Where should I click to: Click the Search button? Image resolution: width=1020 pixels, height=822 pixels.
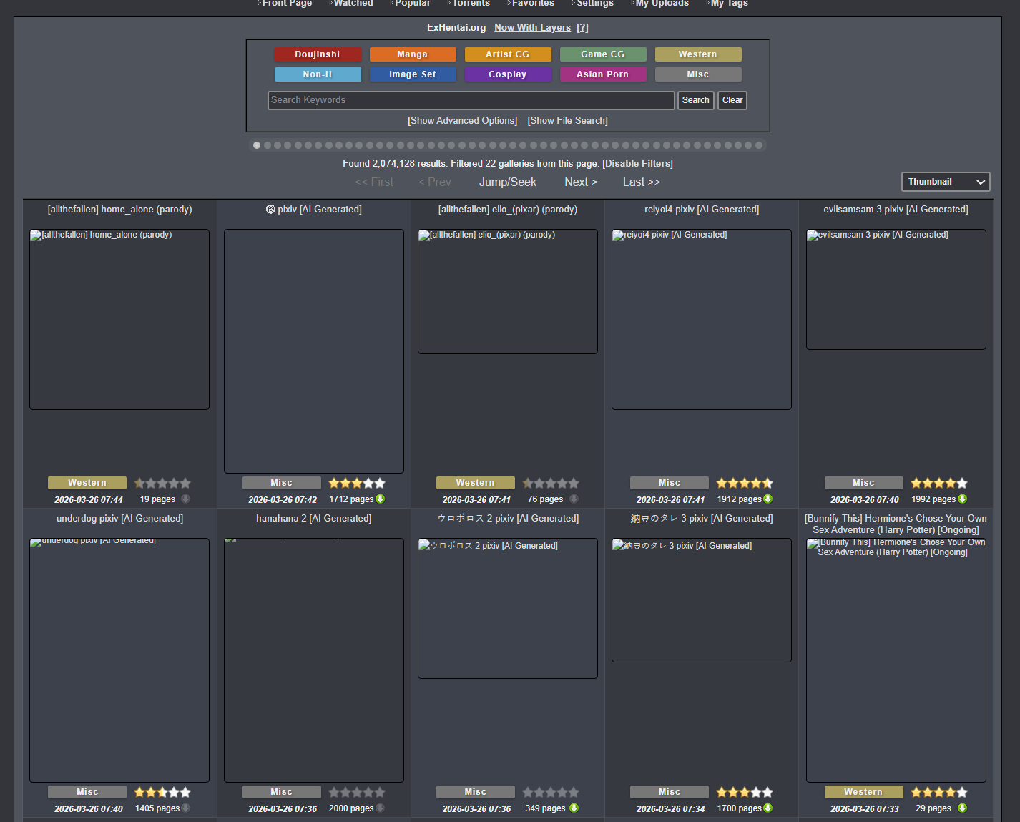696,100
